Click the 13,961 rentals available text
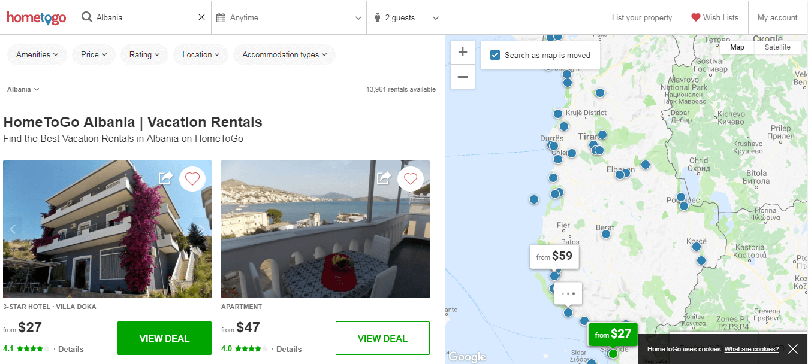 click(x=401, y=90)
